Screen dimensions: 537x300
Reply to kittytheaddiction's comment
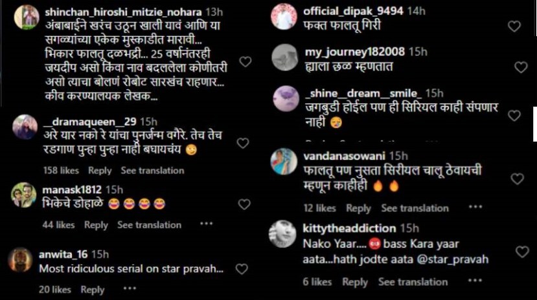click(x=355, y=282)
